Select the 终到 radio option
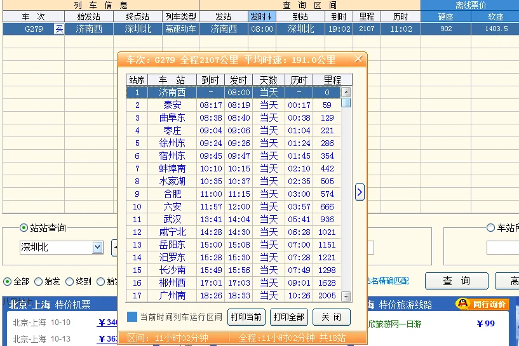519x346 pixels. tap(69, 281)
